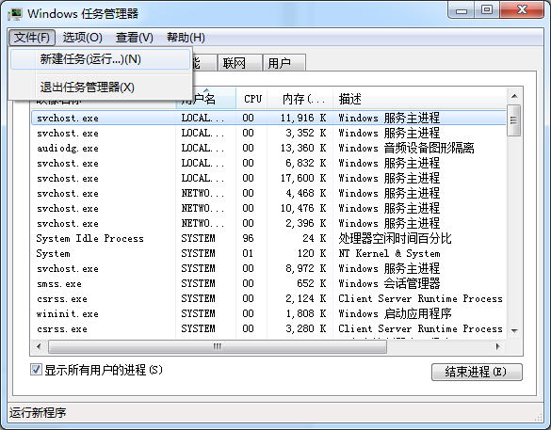This screenshot has width=551, height=430.
Task: Switch to the 用户 tab
Action: [284, 63]
